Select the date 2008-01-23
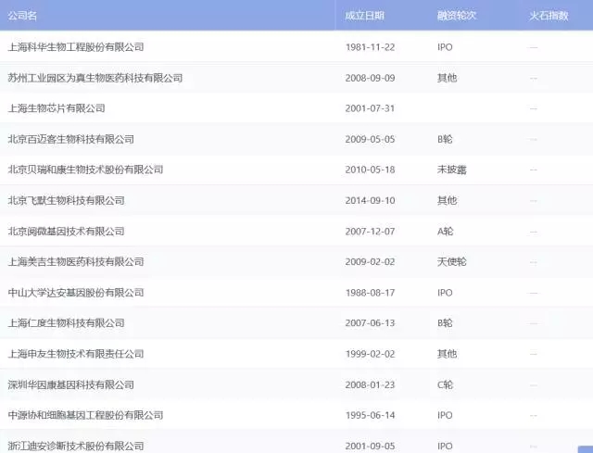The width and height of the screenshot is (593, 453). pos(370,384)
